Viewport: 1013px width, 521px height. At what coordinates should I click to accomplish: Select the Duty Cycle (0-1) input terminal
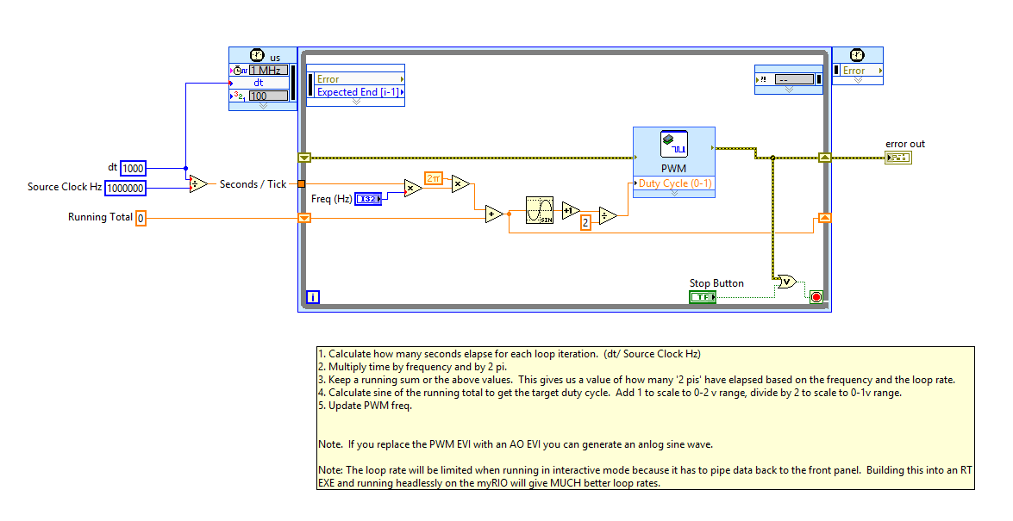coord(674,183)
